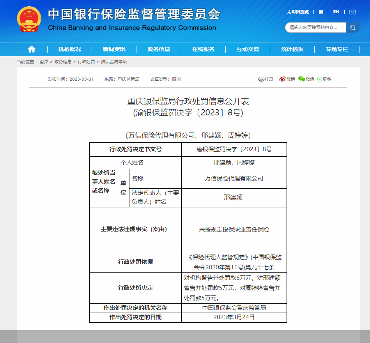Switch to traditional Chinese via 繁
Screen dimensions: 370x343
coord(320,12)
